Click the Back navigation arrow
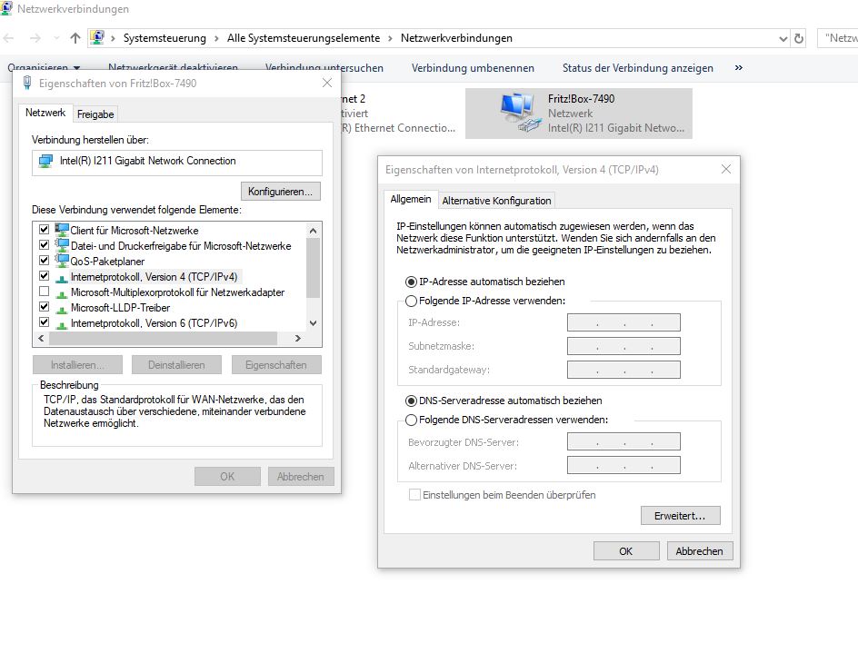The width and height of the screenshot is (858, 653). [x=8, y=38]
